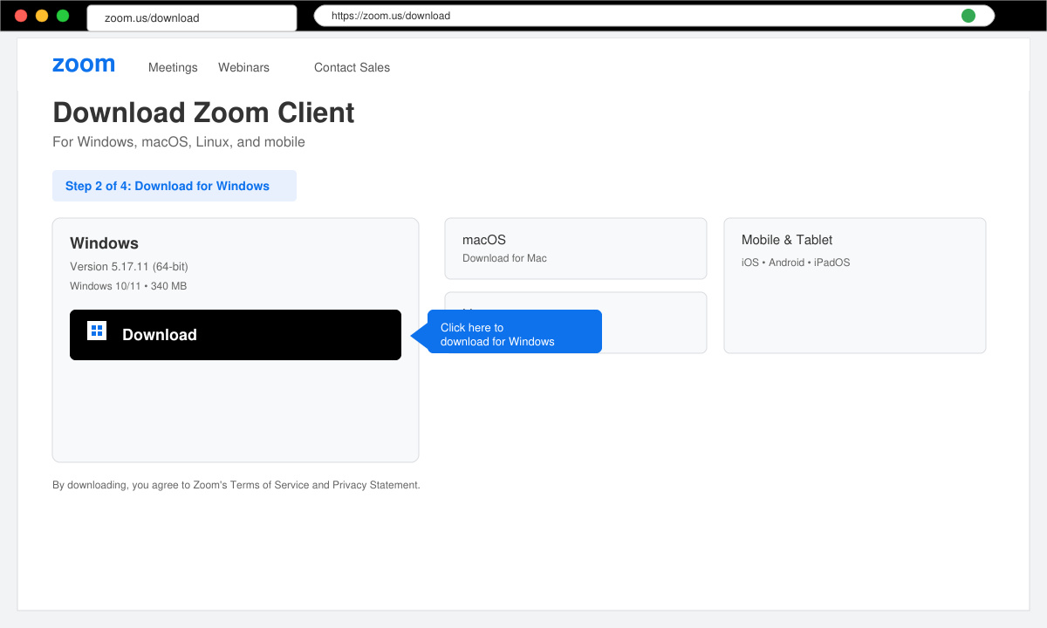Click the green maximize window button
The image size is (1047, 628).
point(63,16)
